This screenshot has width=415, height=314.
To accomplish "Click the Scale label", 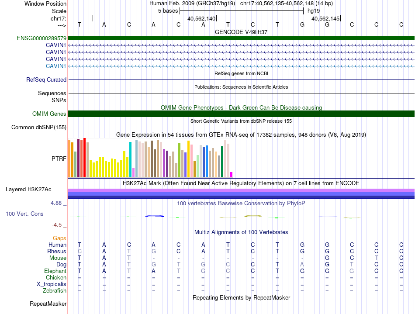I will coord(59,11).
